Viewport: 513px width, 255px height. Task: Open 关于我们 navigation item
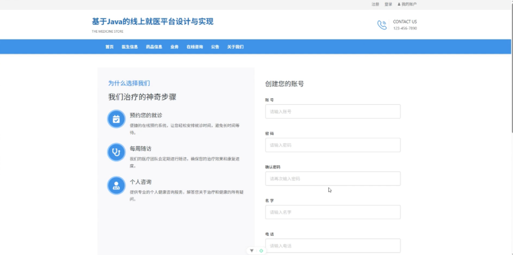235,47
